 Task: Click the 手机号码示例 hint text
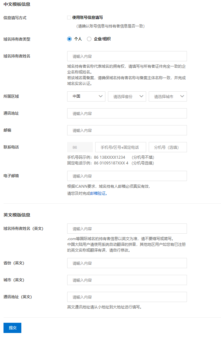click(x=111, y=157)
